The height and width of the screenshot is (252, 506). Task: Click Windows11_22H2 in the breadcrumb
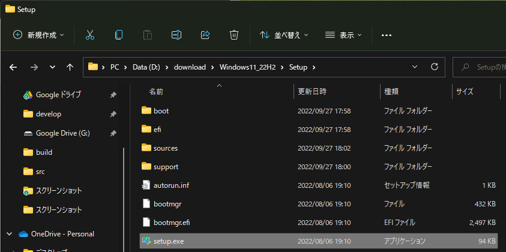[x=247, y=67]
